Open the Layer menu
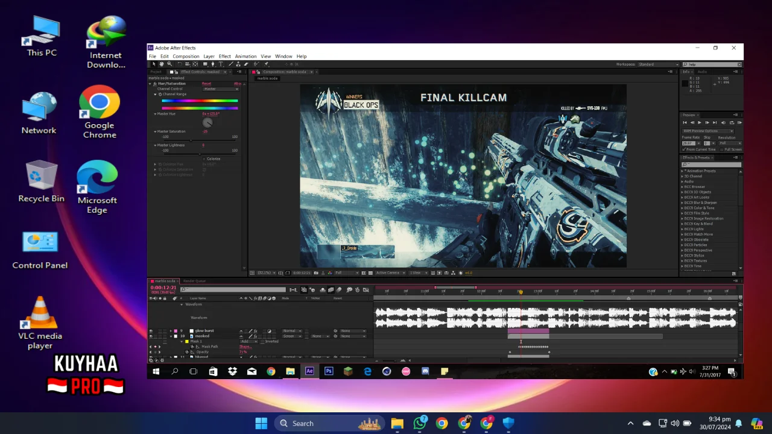The height and width of the screenshot is (434, 772). pos(209,56)
